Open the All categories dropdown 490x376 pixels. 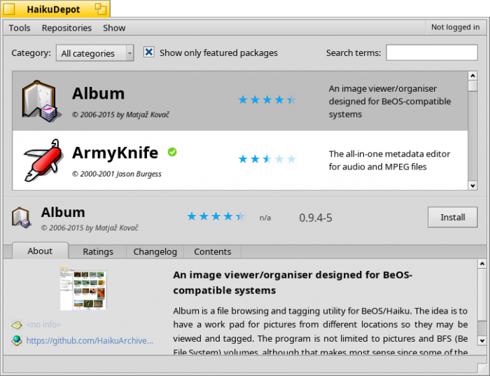[94, 53]
